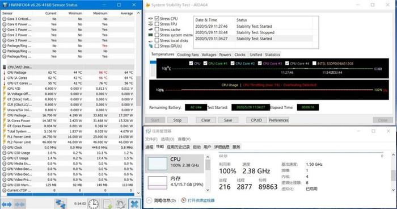Click the blue X close-sensors icon in HWiNFO
397x209 pixels.
click(134, 204)
